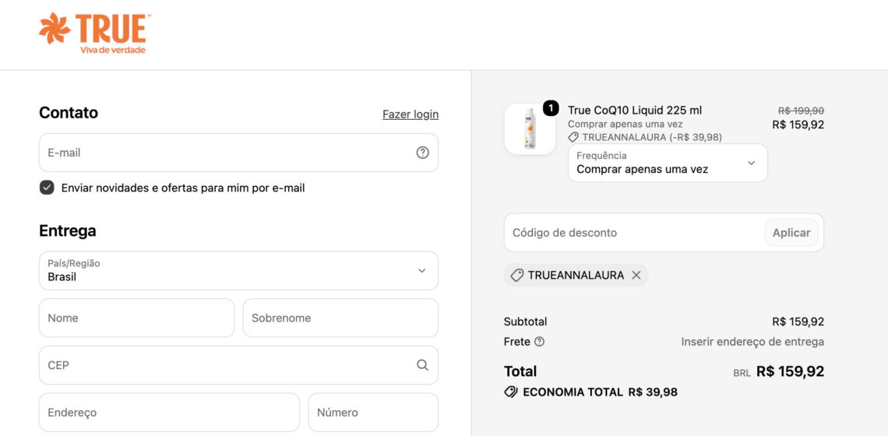Open the País/Região dropdown
Image resolution: width=888 pixels, height=436 pixels.
click(x=238, y=271)
